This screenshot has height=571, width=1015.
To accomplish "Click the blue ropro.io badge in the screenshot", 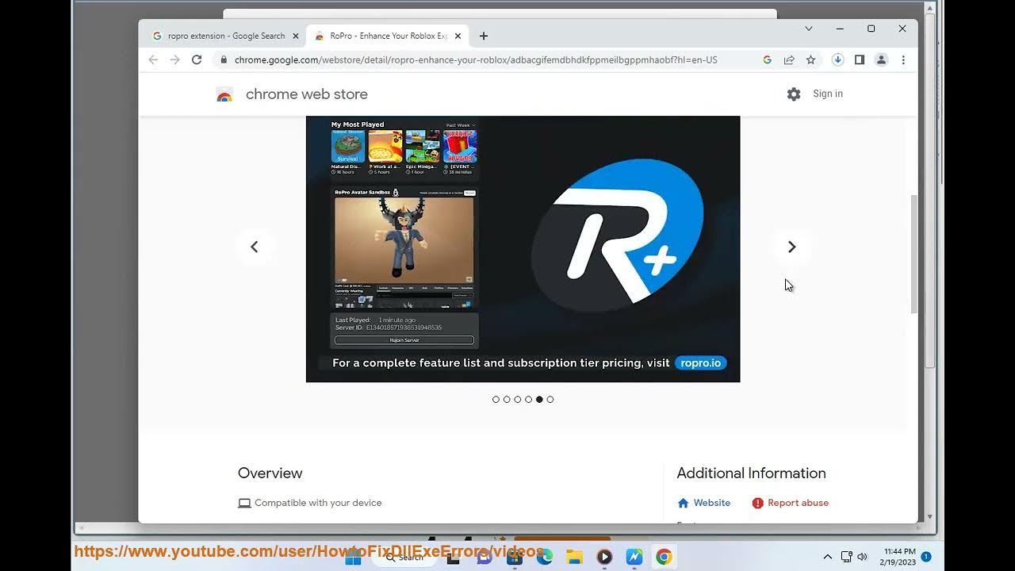I will click(x=701, y=363).
